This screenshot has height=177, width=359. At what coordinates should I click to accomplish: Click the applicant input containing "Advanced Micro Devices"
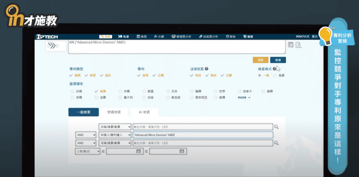[202, 135]
